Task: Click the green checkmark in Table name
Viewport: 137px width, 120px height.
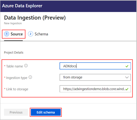Action: click(127, 66)
